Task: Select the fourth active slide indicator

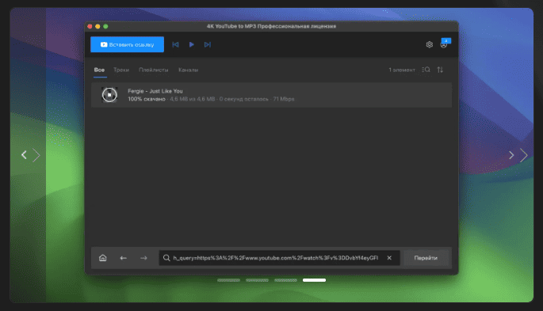Action: [x=314, y=280]
